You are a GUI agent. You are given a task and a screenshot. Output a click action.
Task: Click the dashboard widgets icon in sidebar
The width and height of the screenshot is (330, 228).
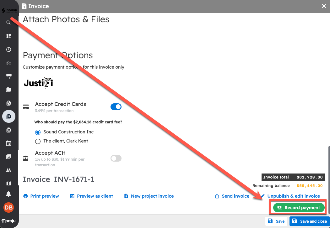9,36
